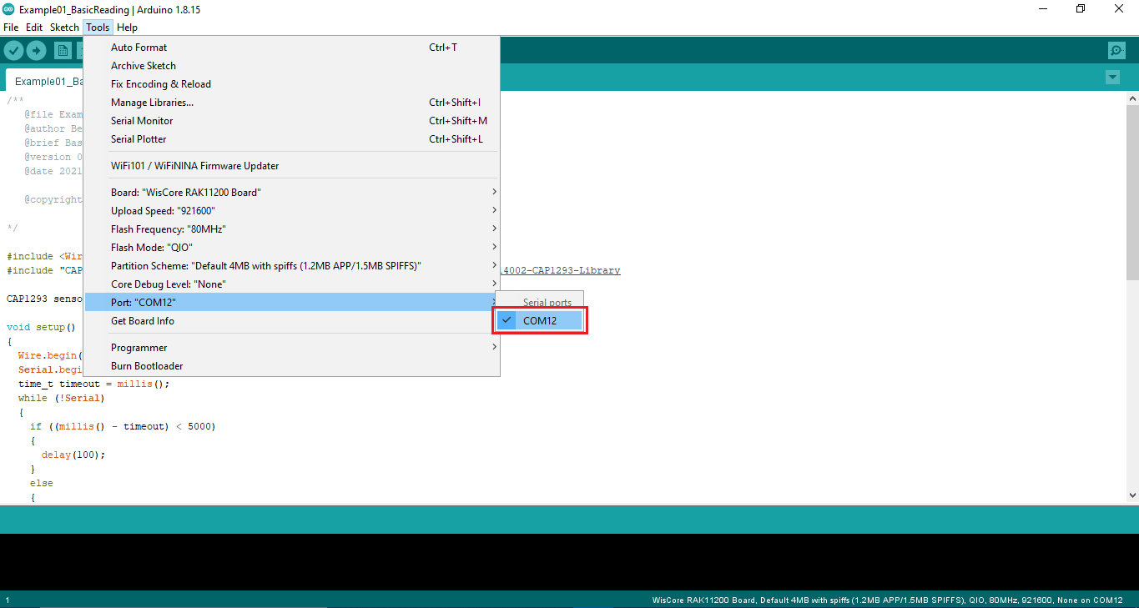Image resolution: width=1139 pixels, height=608 pixels.
Task: Expand Partition Scheme submenu
Action: [291, 266]
